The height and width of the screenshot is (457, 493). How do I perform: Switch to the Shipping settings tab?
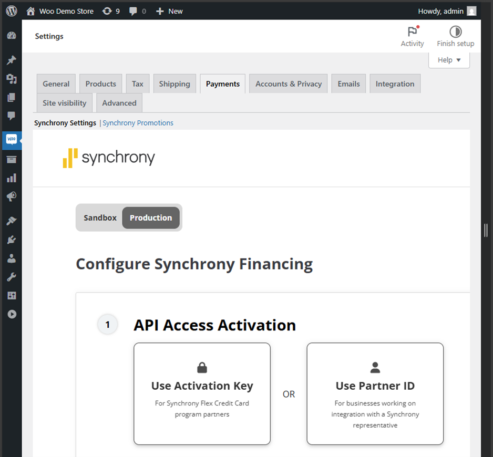(174, 84)
